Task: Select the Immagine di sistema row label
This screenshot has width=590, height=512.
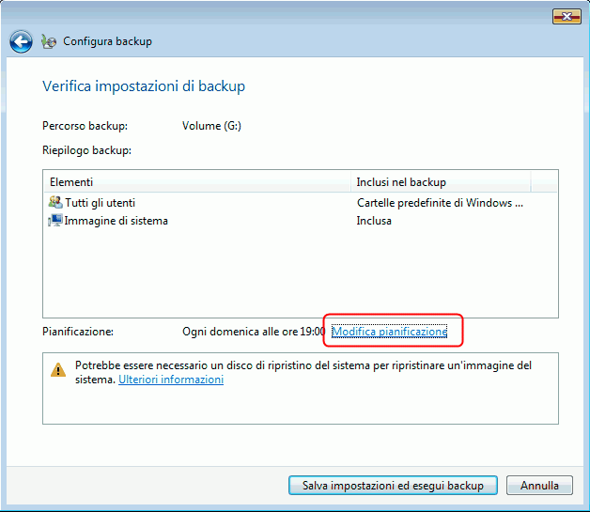Action: (116, 221)
